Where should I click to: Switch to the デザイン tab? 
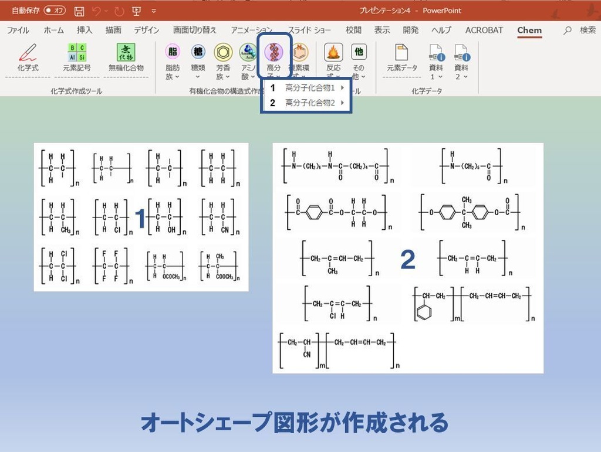(146, 30)
